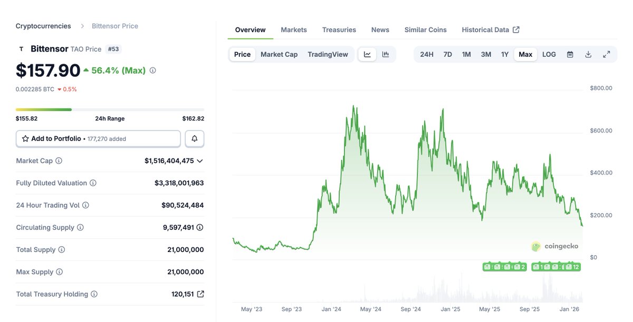Click info icon beside Total Treasury Holding
This screenshot has width=633, height=322.
[x=94, y=294]
